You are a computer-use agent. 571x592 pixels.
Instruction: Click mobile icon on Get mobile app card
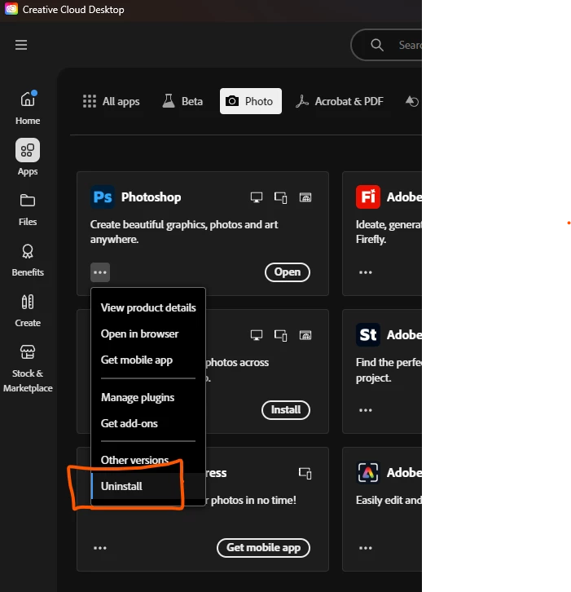(305, 473)
